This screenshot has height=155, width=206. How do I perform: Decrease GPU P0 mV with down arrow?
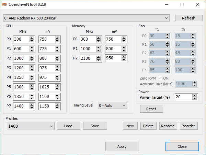pyautogui.click(x=57, y=41)
